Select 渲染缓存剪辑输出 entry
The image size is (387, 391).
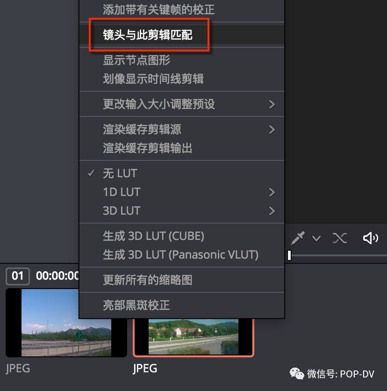coord(182,148)
